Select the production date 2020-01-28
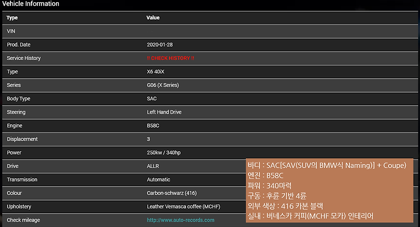The width and height of the screenshot is (420, 227). click(160, 45)
